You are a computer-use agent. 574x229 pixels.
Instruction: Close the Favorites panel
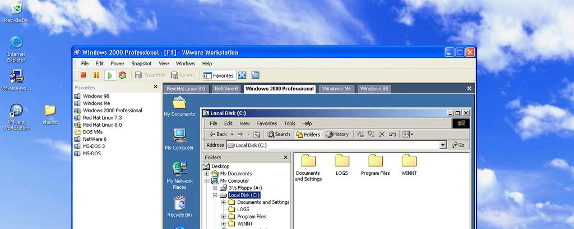pos(156,87)
